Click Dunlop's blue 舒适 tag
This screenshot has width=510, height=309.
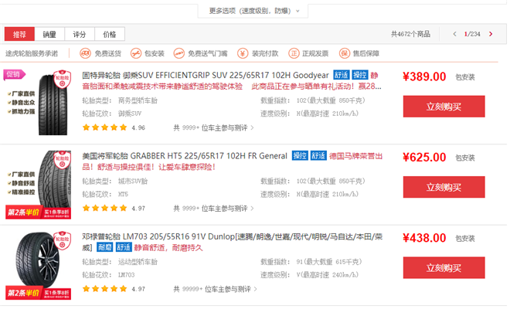(124, 247)
